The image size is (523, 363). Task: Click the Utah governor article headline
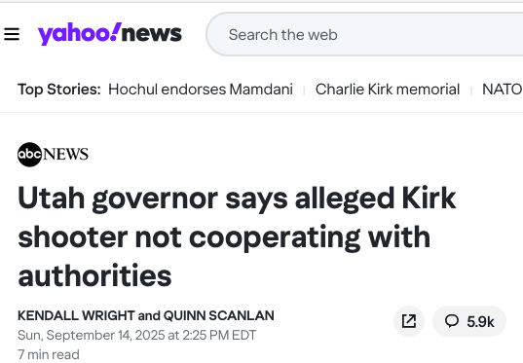[x=237, y=237]
